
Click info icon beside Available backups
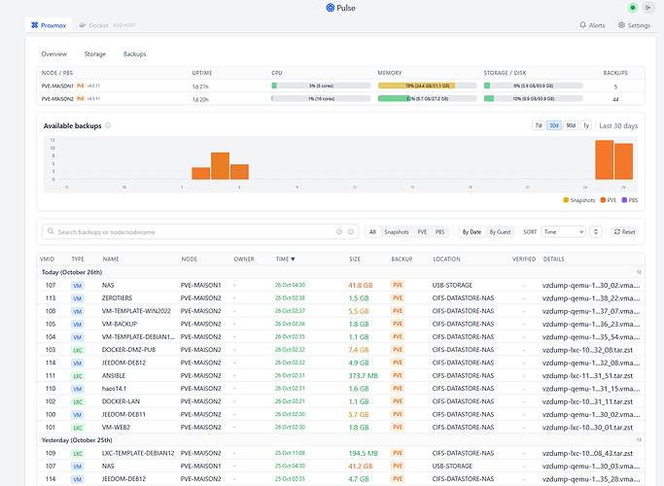pos(108,125)
